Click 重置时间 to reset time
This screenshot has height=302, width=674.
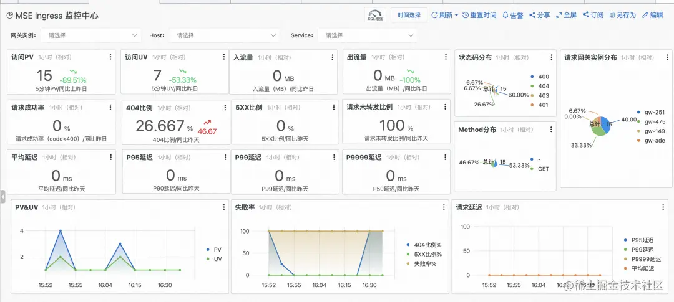point(479,15)
